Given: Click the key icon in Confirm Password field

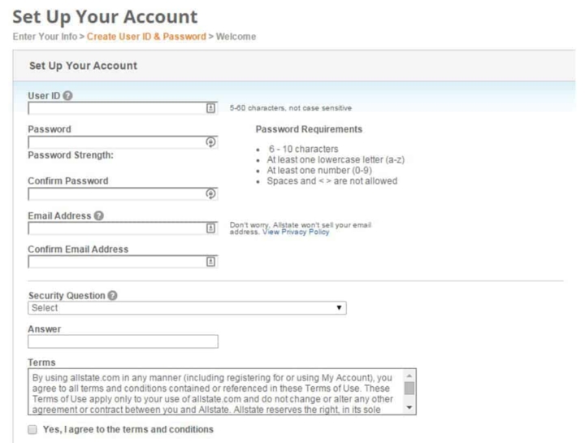Looking at the screenshot, I should coord(210,193).
